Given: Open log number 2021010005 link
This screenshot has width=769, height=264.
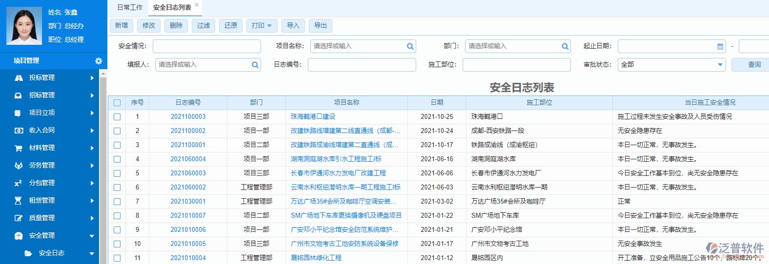Looking at the screenshot, I should click(188, 244).
